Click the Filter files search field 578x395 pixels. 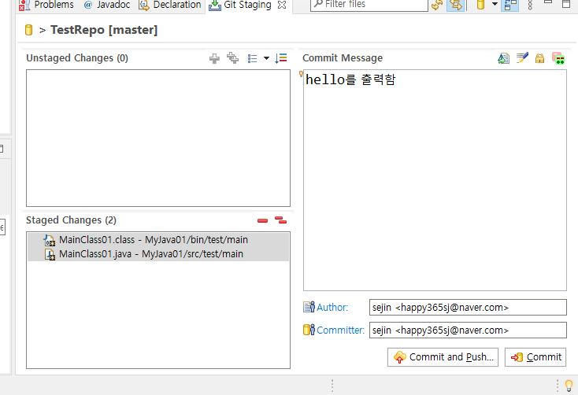coord(369,5)
